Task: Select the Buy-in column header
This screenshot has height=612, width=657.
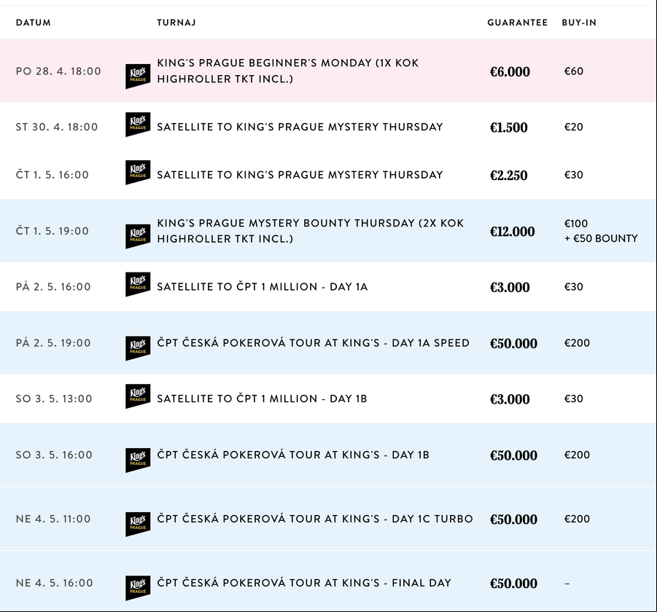Action: (x=579, y=23)
